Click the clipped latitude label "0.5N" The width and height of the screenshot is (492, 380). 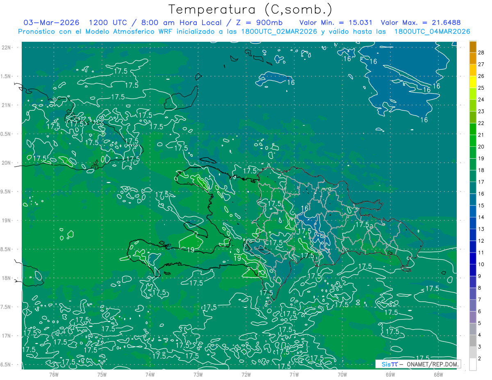6,134
